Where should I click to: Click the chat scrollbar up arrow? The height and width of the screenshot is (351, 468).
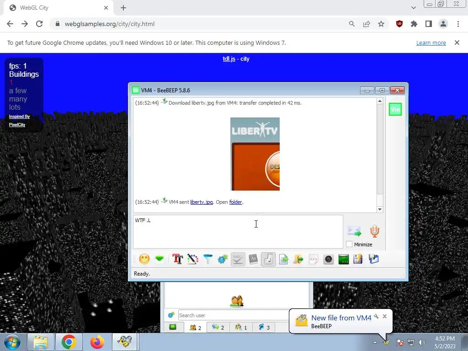(x=380, y=101)
